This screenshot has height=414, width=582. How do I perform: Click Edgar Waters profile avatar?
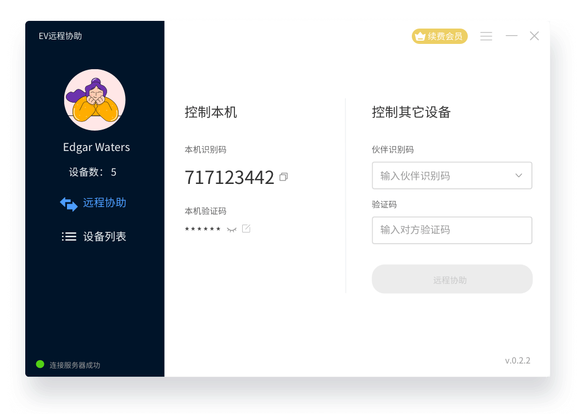click(94, 100)
